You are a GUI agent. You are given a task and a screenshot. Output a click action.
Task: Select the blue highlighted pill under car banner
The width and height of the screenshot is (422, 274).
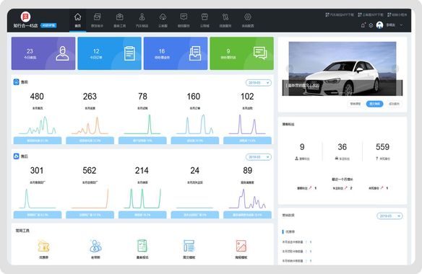click(x=374, y=104)
